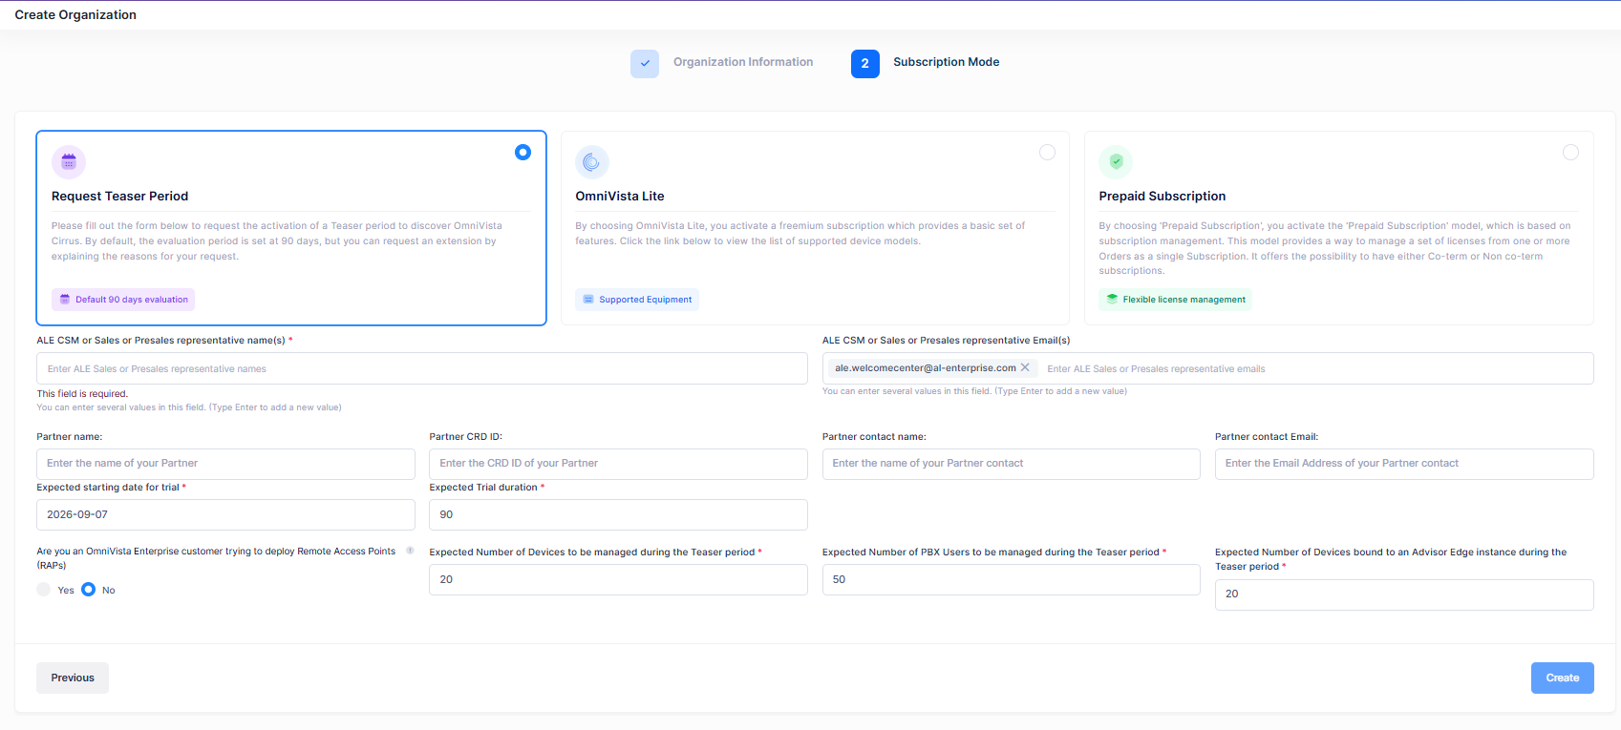1621x730 pixels.
Task: Click the Partner contact name field
Action: [1011, 464]
